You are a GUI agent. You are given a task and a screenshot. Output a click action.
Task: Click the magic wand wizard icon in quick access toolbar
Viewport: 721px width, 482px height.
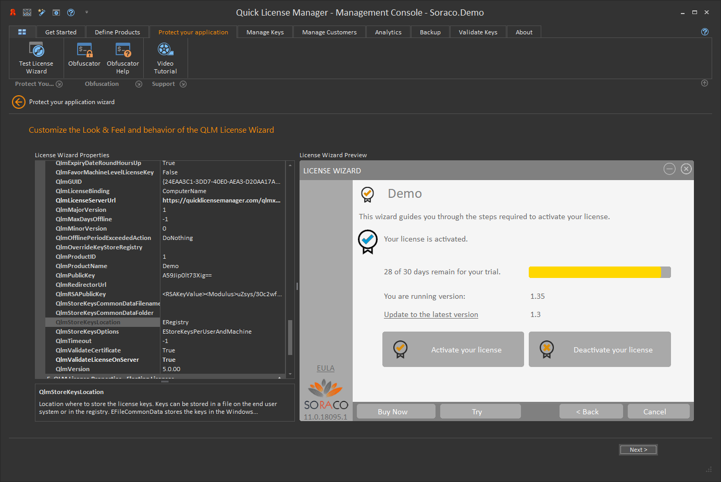coord(42,12)
